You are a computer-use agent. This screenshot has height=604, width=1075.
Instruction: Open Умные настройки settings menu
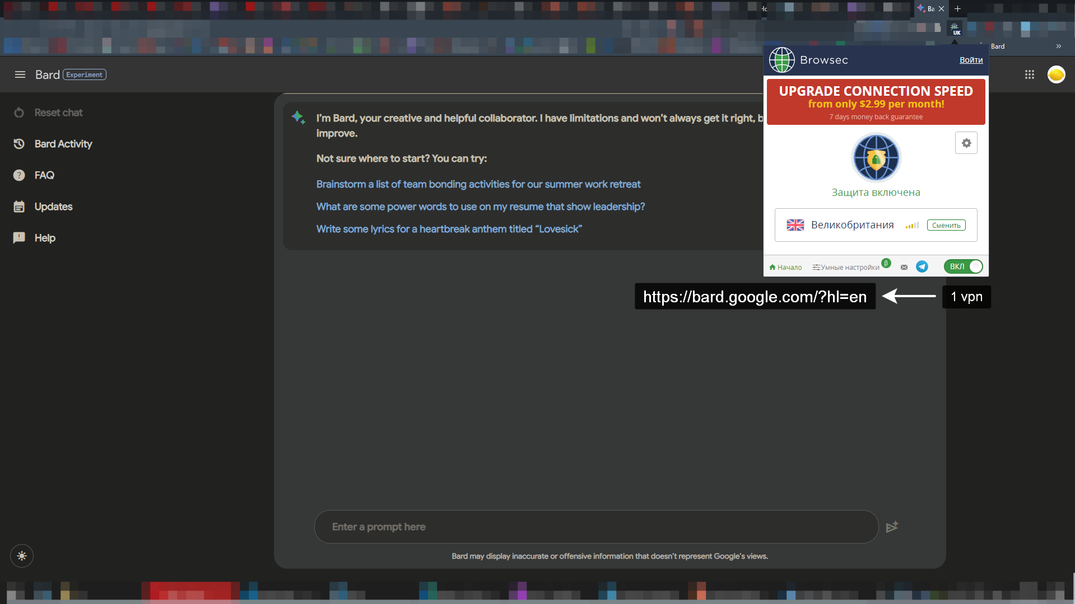[x=849, y=267]
